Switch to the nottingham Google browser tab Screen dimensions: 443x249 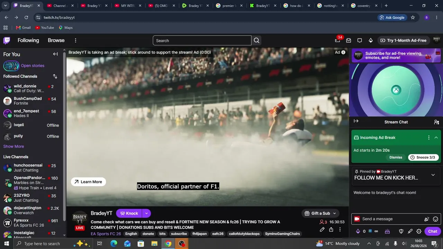[x=331, y=6]
